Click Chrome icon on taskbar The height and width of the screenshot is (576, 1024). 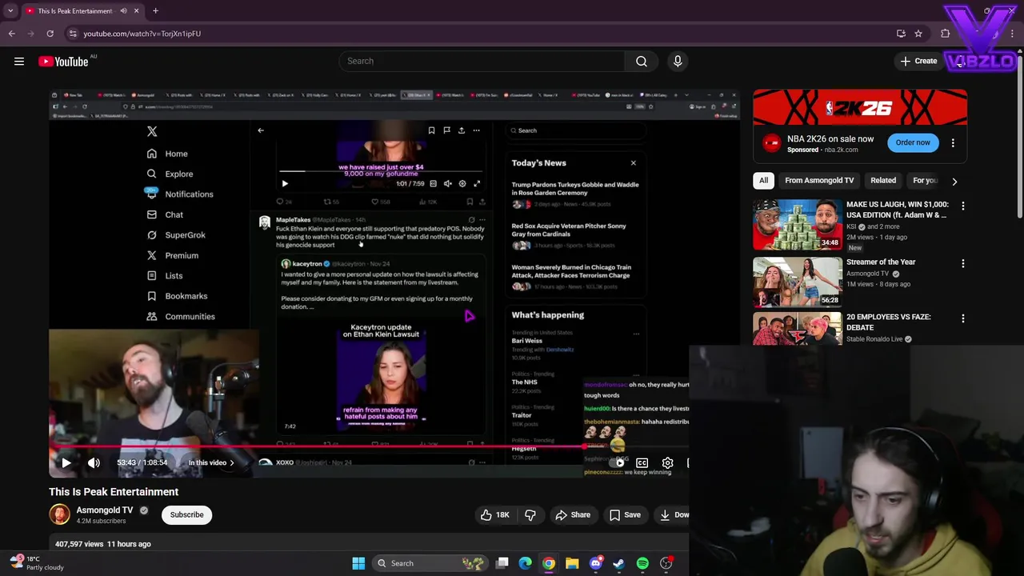(x=548, y=563)
